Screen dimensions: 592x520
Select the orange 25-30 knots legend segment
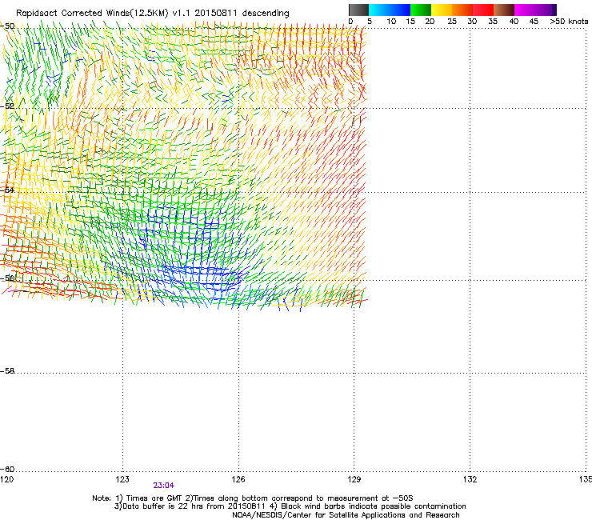tap(462, 10)
